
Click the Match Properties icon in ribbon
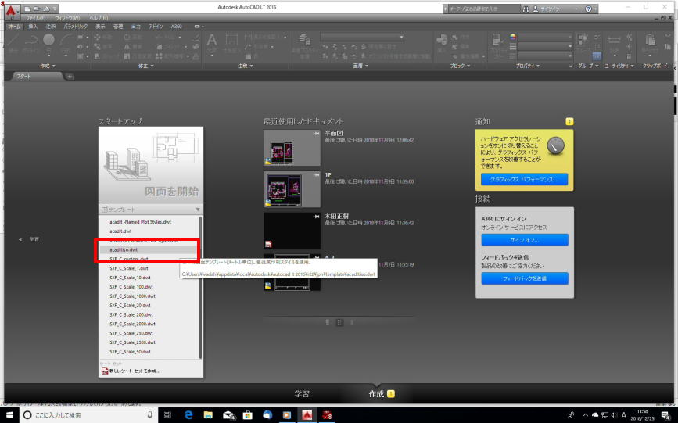click(x=497, y=41)
